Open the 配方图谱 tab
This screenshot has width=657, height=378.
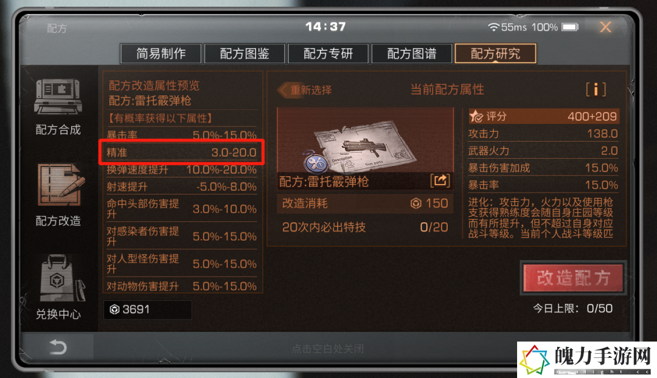[411, 53]
